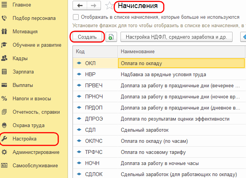Image resolution: width=246 pixels, height=178 pixels.
Task: Click the documents icon for Отчетность, справки
Action: point(4,112)
